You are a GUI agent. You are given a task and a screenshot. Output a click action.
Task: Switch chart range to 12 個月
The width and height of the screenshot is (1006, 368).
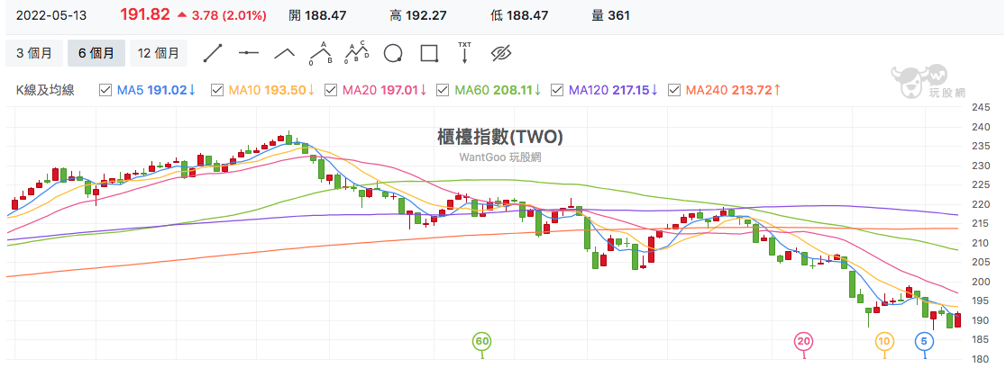(x=159, y=53)
